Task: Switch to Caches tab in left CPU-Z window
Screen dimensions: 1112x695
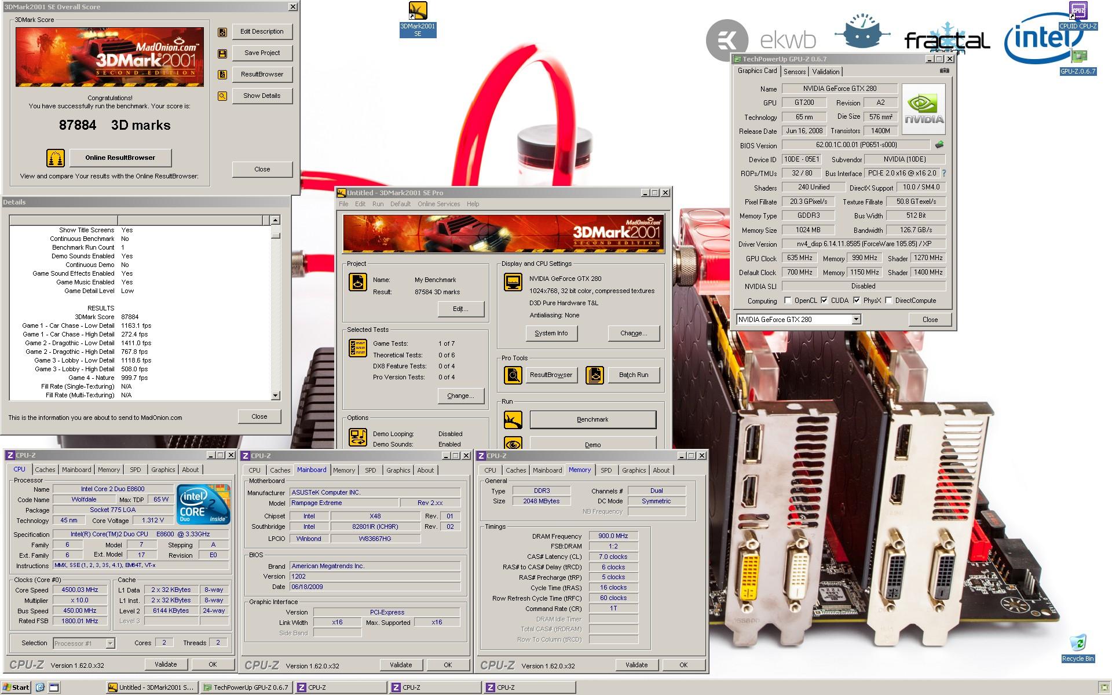Action: tap(45, 470)
